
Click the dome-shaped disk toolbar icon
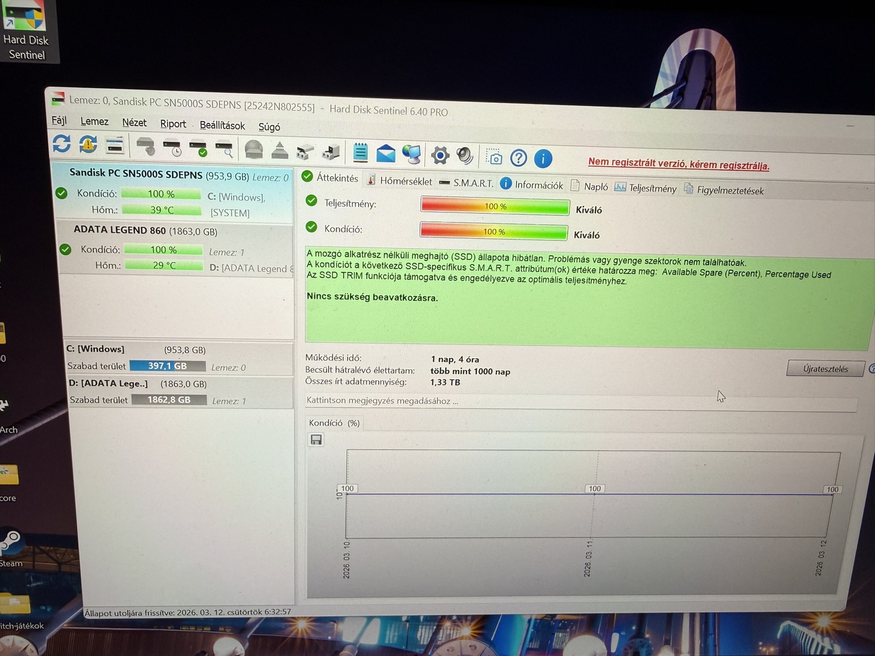pyautogui.click(x=254, y=150)
